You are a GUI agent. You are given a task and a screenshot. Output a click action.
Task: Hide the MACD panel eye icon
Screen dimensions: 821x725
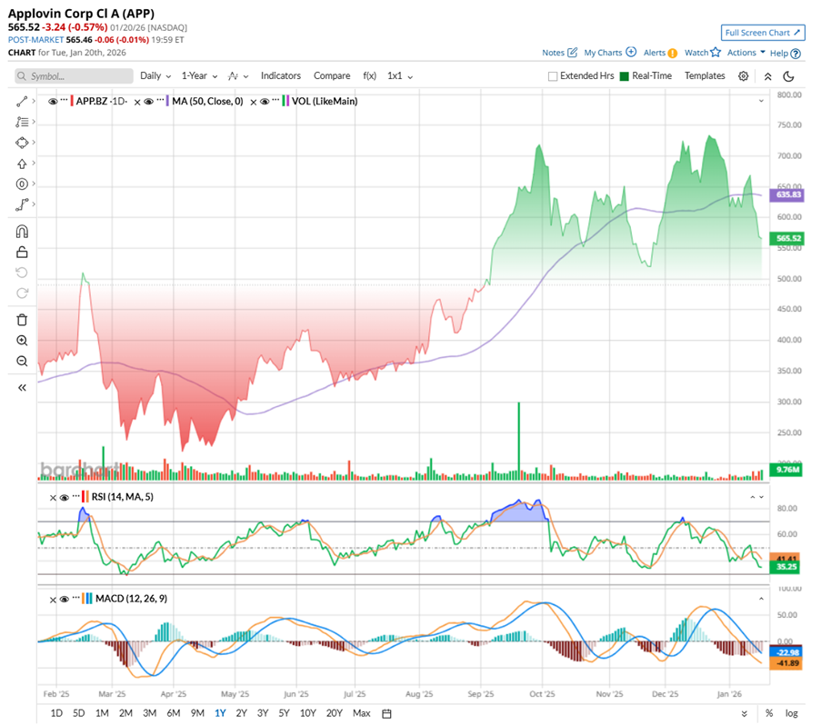(x=64, y=600)
